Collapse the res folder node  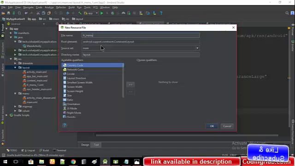11,59
